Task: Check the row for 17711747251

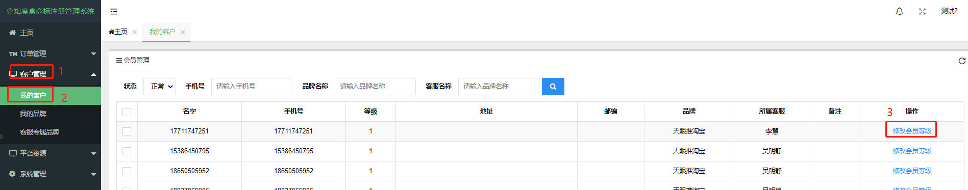Action: (127, 131)
